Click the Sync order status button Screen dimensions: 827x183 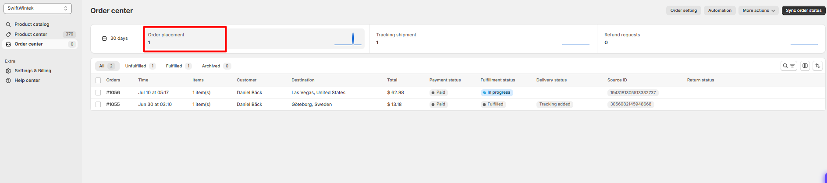[804, 11]
